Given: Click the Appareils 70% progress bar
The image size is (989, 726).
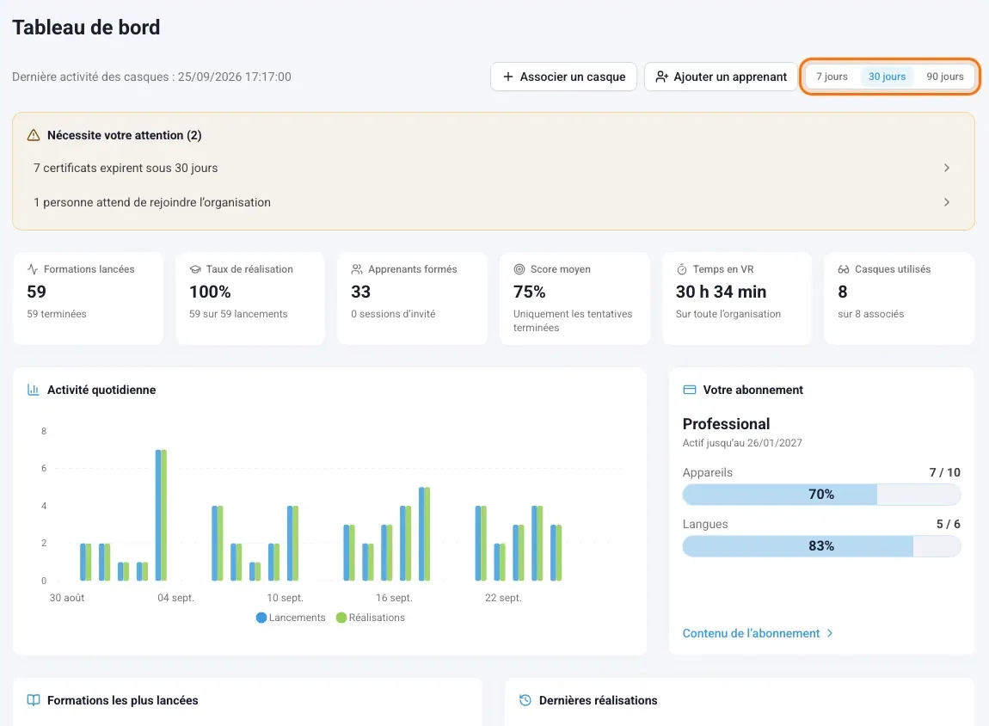Looking at the screenshot, I should coord(821,495).
